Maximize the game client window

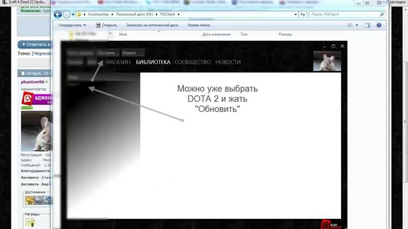pos(333,46)
